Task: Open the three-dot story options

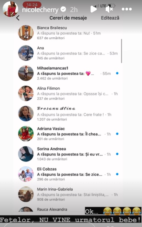Action: pyautogui.click(x=126, y=9)
